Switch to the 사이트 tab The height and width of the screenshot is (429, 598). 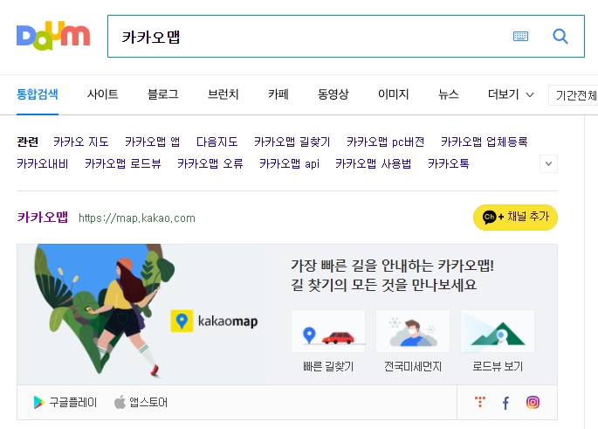(103, 94)
